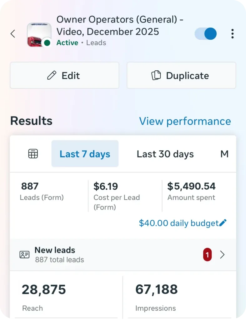
Task: Click the campaign ad thumbnail image
Action: 38,34
